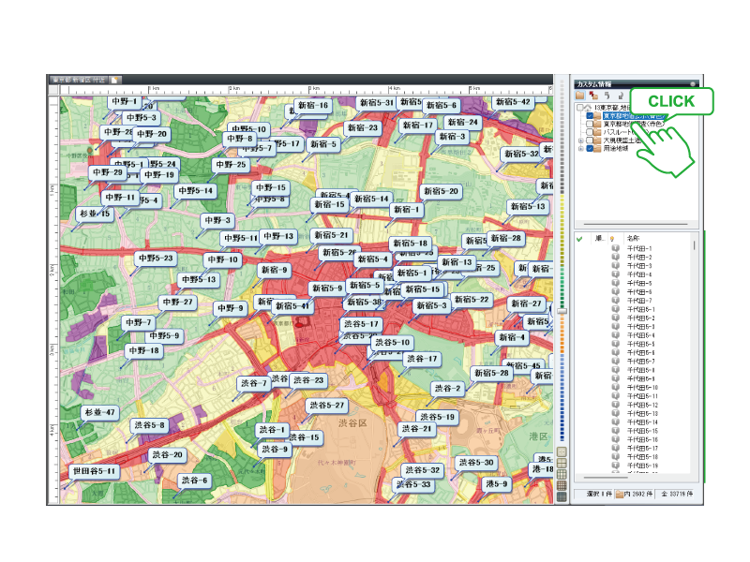Check the バスルート layer checkbox

point(590,132)
